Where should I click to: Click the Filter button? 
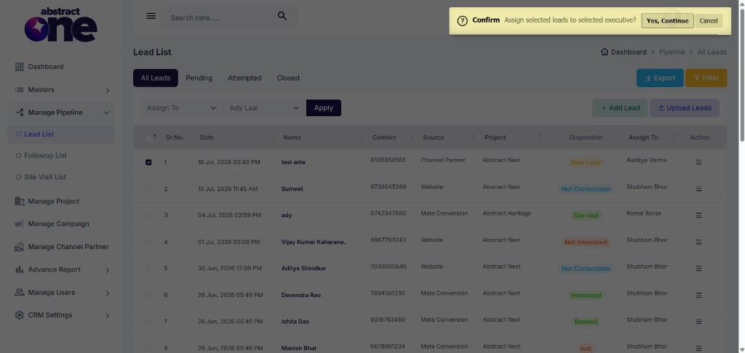[x=706, y=78]
